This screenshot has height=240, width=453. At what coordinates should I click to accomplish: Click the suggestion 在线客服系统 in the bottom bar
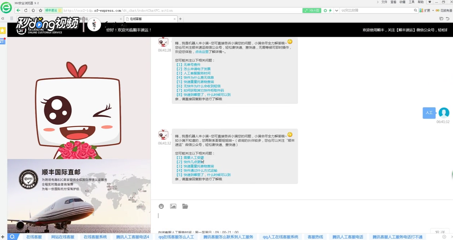click(95, 237)
